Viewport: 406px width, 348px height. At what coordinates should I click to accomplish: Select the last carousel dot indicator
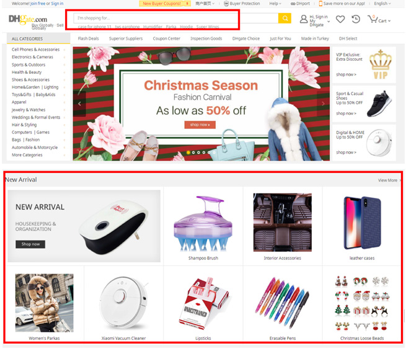point(214,153)
